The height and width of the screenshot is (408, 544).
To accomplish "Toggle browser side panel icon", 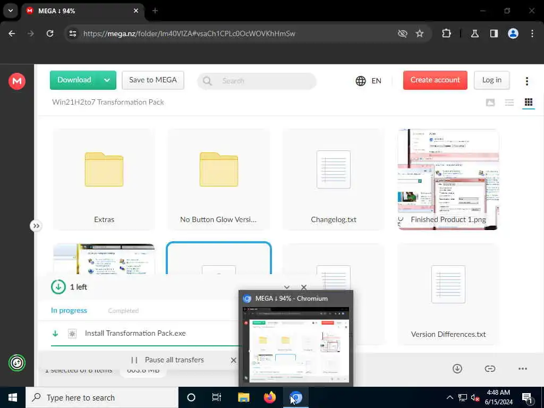I will (494, 33).
